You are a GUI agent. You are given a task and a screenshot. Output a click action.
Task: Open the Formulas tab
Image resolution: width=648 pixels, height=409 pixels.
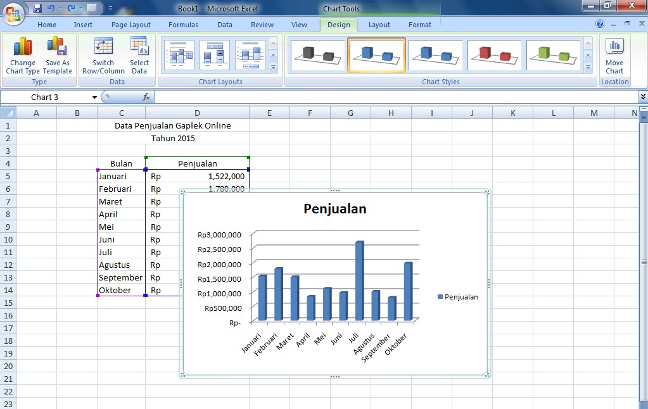tap(183, 25)
